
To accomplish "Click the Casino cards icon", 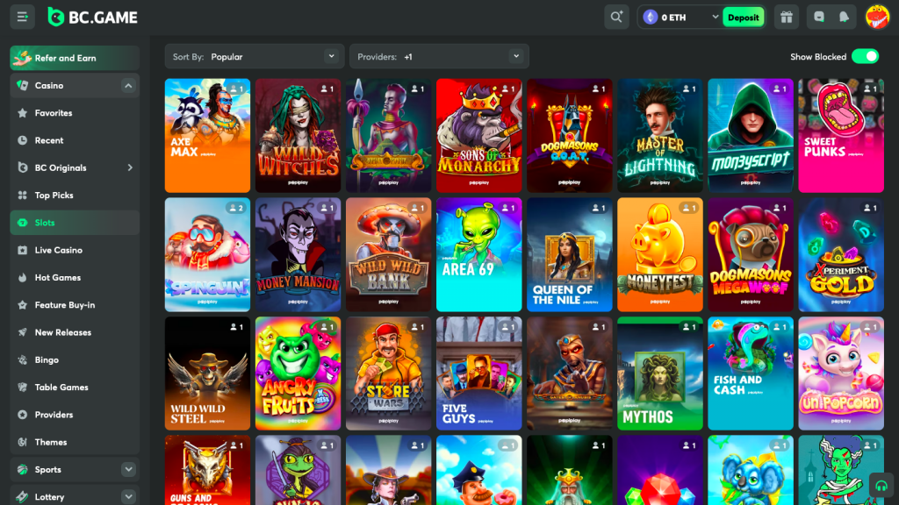I will coord(22,85).
